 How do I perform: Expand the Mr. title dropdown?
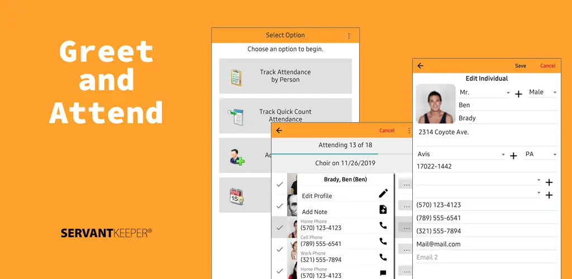click(x=484, y=93)
